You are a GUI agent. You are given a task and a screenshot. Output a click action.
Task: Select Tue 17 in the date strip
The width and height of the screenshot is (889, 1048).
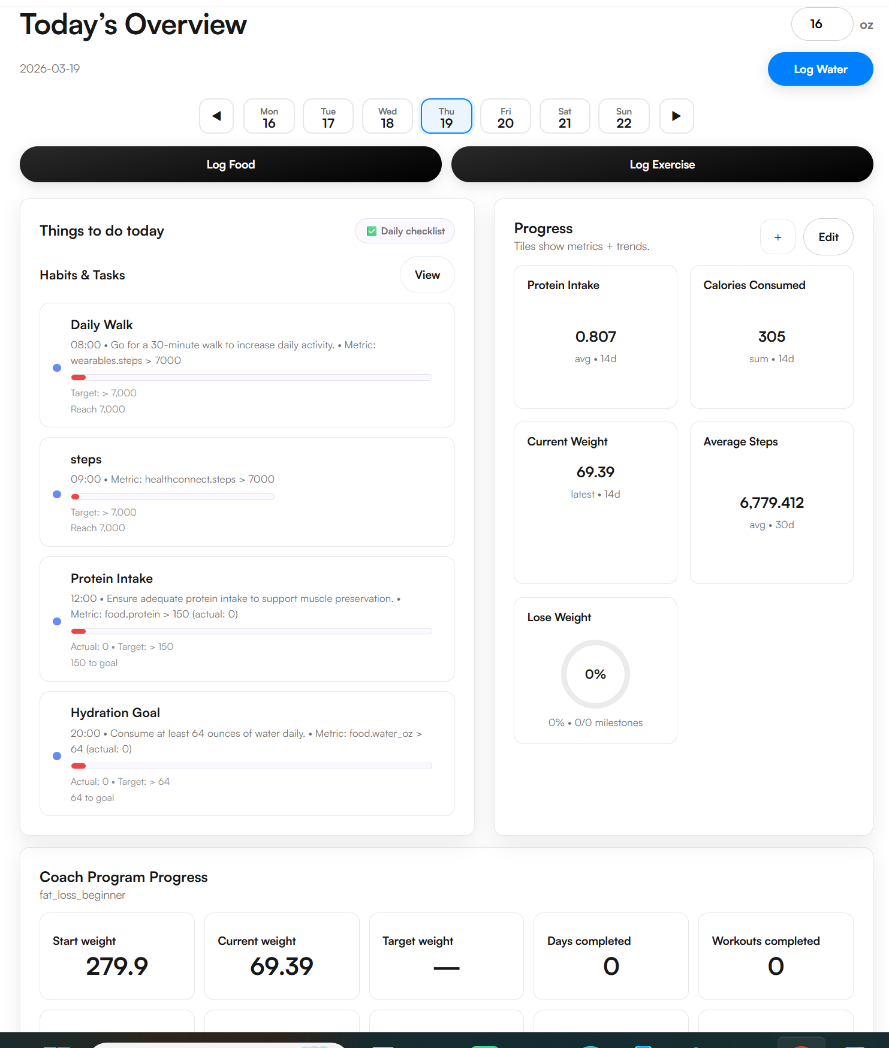tap(329, 116)
